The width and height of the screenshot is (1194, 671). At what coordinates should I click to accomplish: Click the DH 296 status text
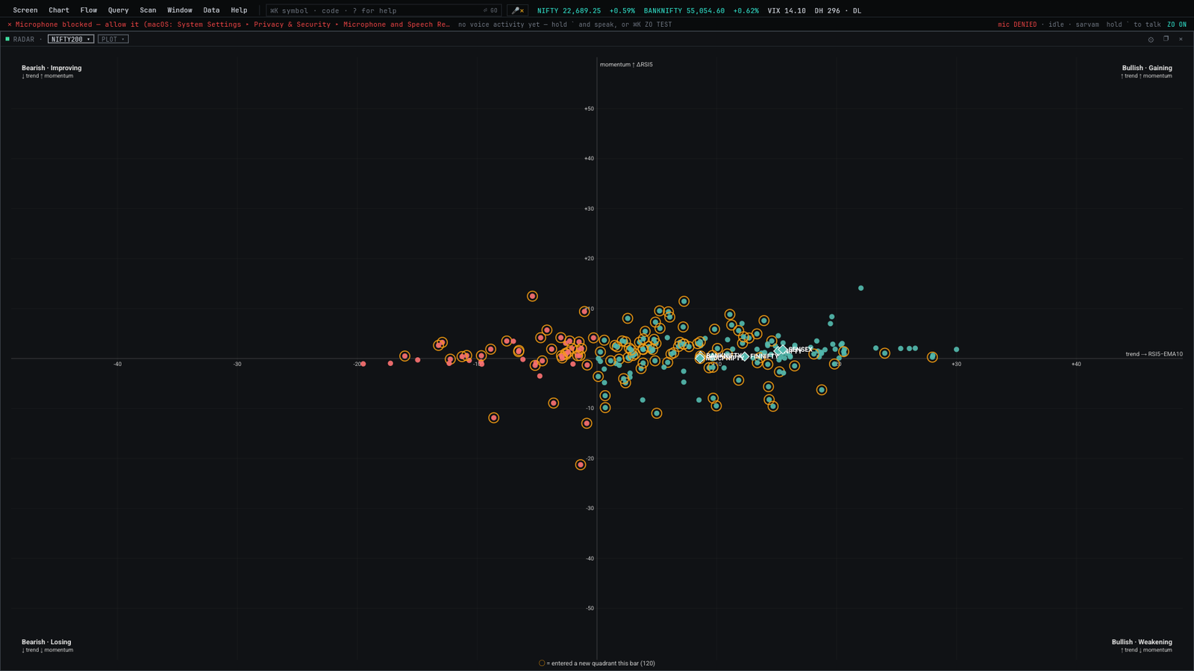827,10
